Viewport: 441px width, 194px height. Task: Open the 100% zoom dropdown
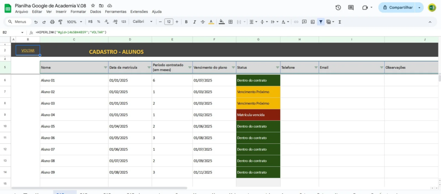coord(74,22)
